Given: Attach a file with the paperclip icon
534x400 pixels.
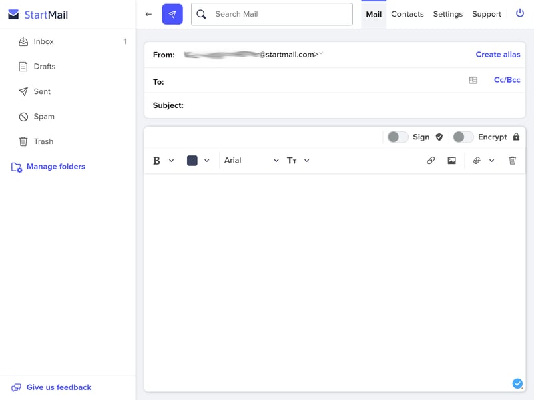Looking at the screenshot, I should point(477,161).
